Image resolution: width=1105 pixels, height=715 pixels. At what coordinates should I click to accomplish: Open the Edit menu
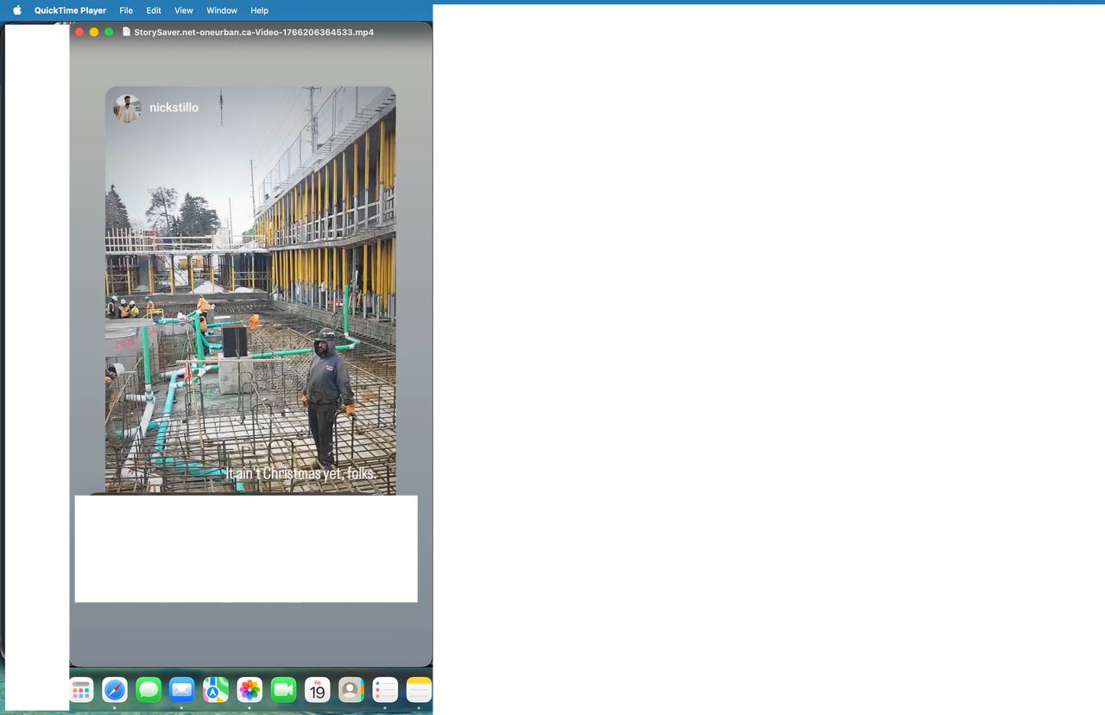(154, 10)
